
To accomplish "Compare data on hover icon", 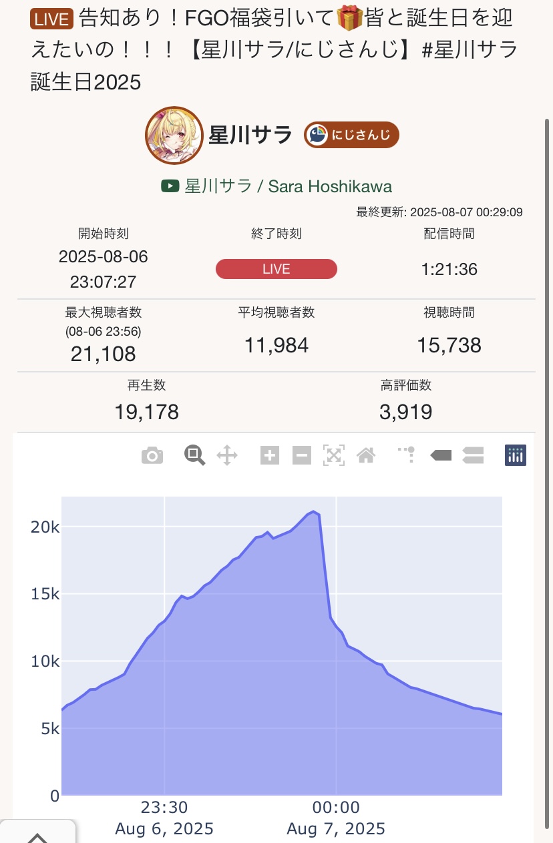I will tap(473, 456).
